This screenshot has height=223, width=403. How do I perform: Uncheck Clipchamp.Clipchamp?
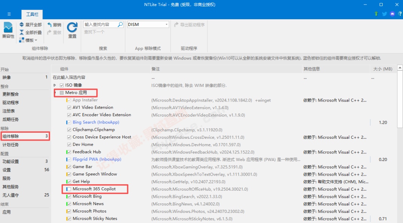pyautogui.click(x=69, y=130)
